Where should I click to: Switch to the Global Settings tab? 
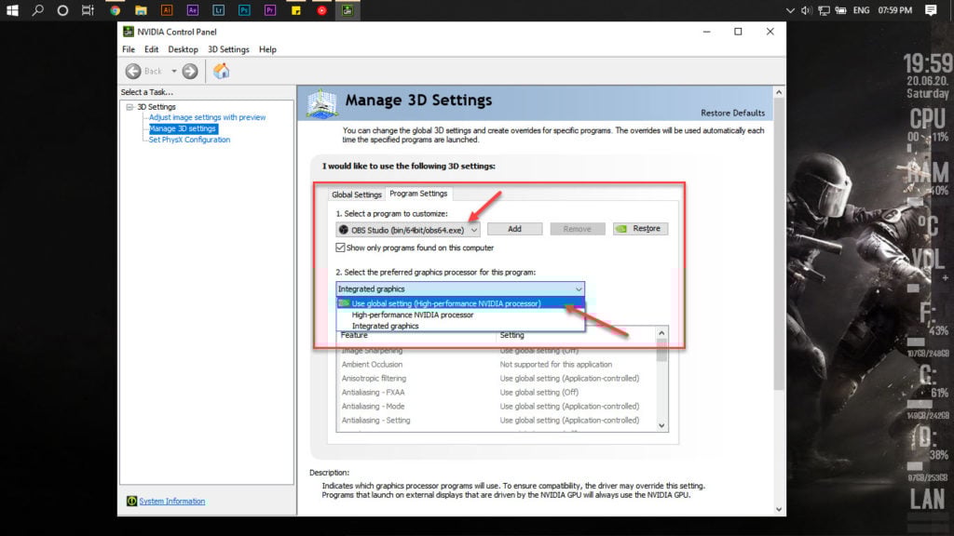coord(357,194)
